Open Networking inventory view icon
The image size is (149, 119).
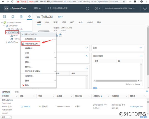click(x=29, y=17)
